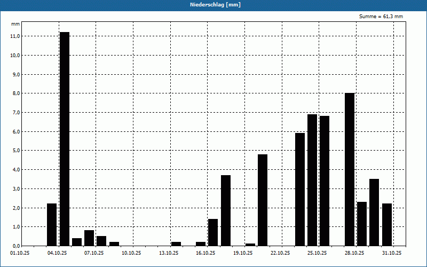Viewport: 427px width, 267px height.
Task: Click the 0,0 y-axis label
Action: [15, 246]
